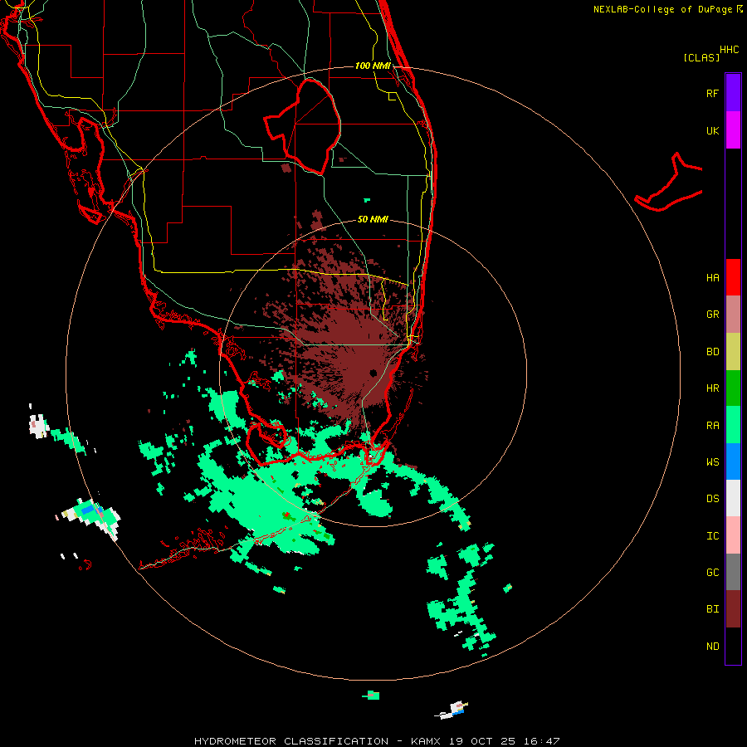Screen dimensions: 747x747
Task: Click the HHC product code label
Action: tap(729, 50)
